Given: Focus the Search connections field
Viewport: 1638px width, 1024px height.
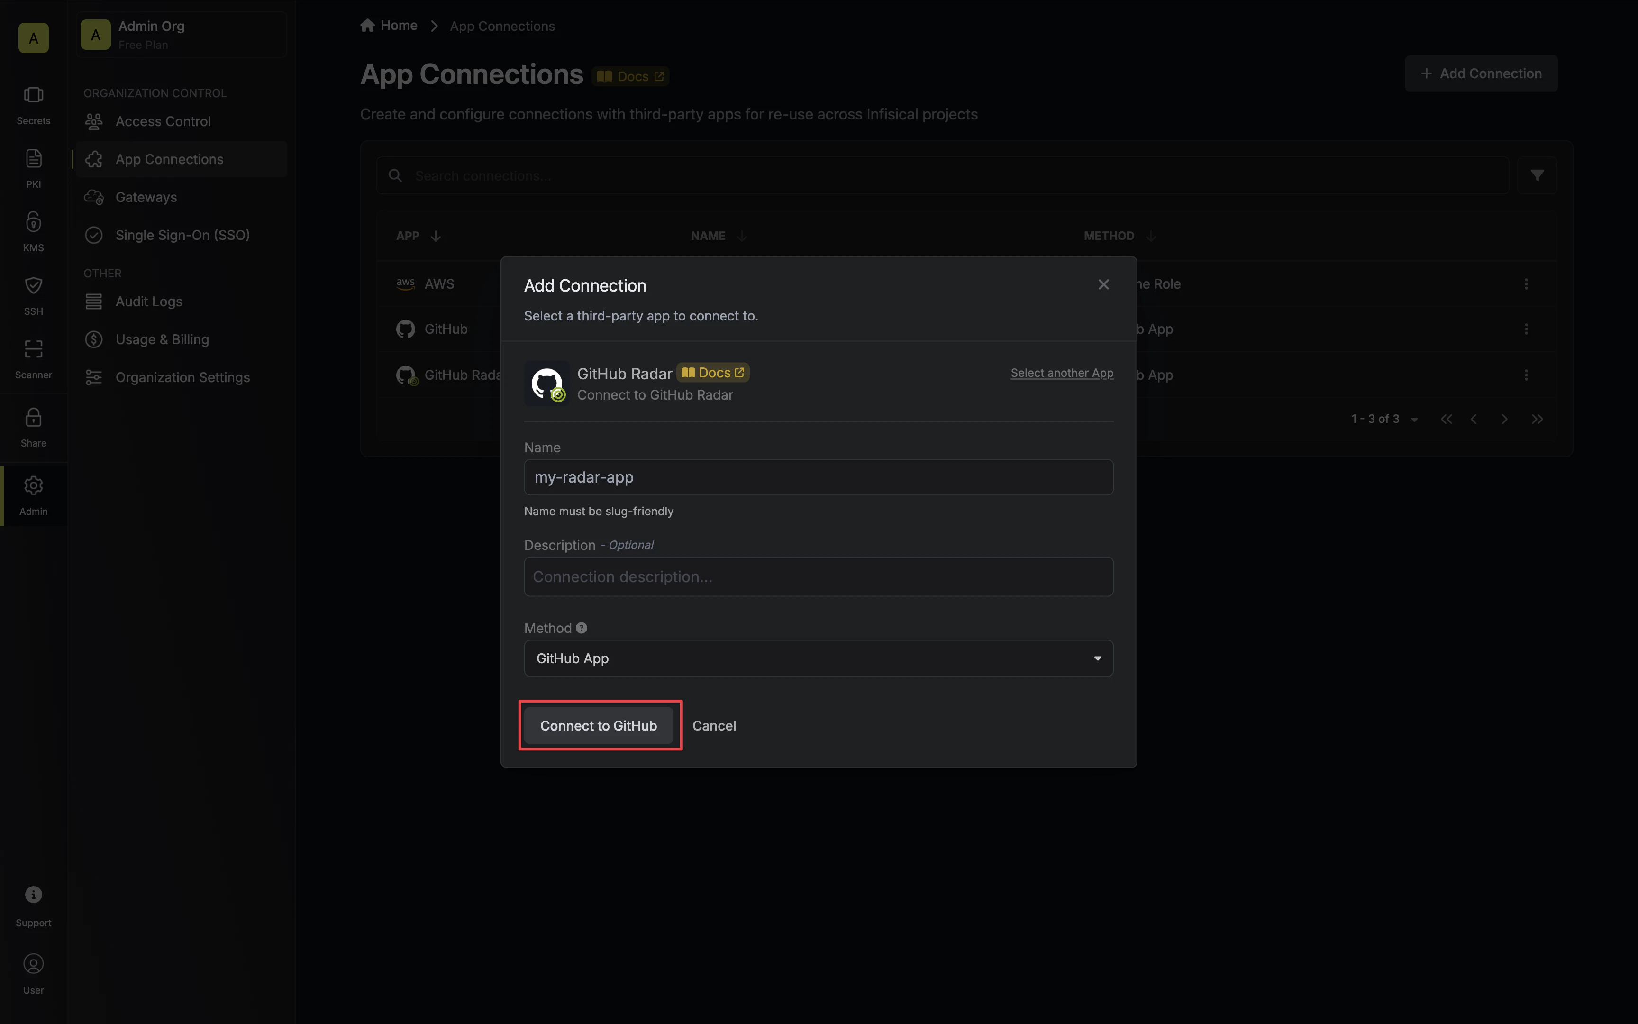Looking at the screenshot, I should tap(942, 175).
